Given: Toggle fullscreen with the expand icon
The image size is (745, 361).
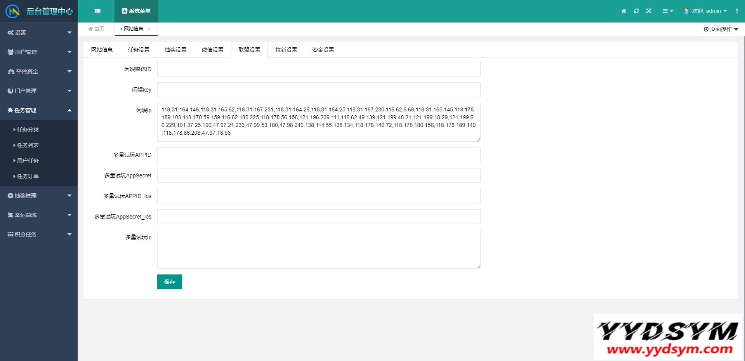Looking at the screenshot, I should click(649, 11).
